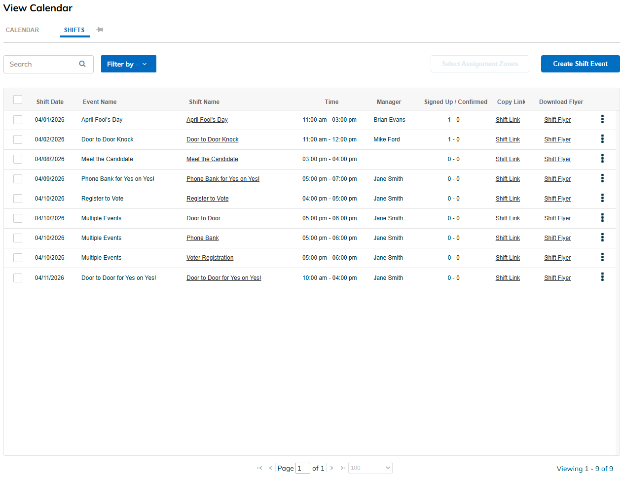Click into the Search input field
The image size is (623, 478).
pos(42,64)
